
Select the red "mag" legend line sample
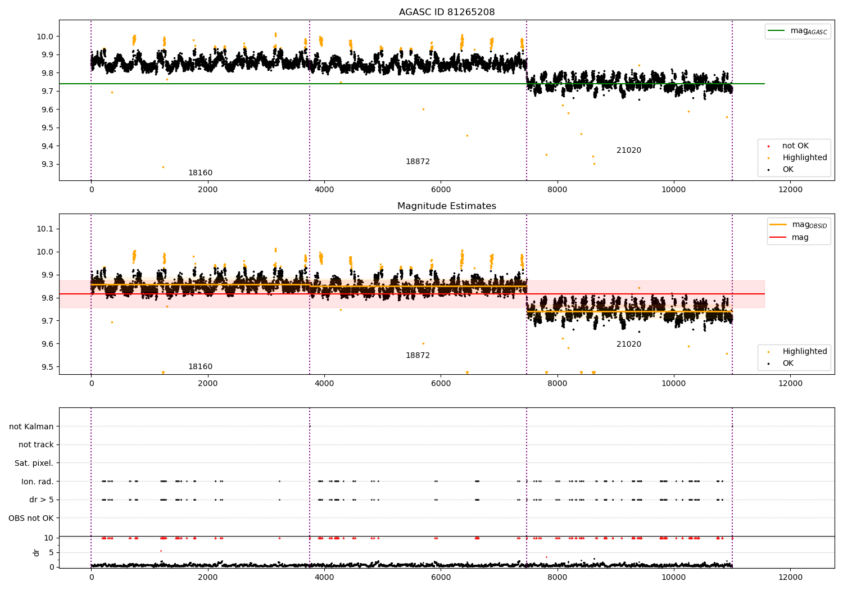click(778, 237)
